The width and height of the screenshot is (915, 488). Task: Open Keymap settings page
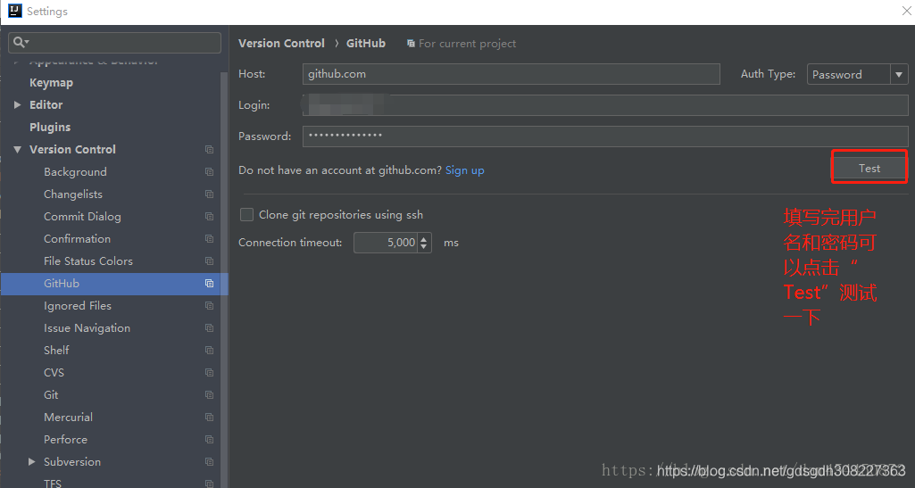pos(52,83)
